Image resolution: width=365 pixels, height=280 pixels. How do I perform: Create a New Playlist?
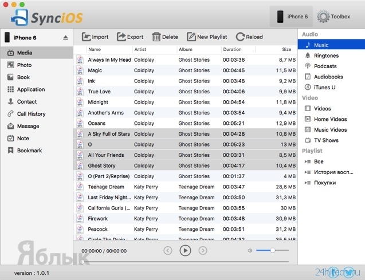click(x=207, y=37)
